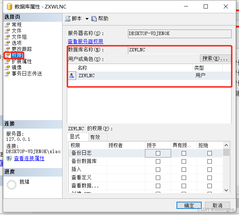Click the 选项 page icon
Screen dimensions: 239x215
click(7, 43)
